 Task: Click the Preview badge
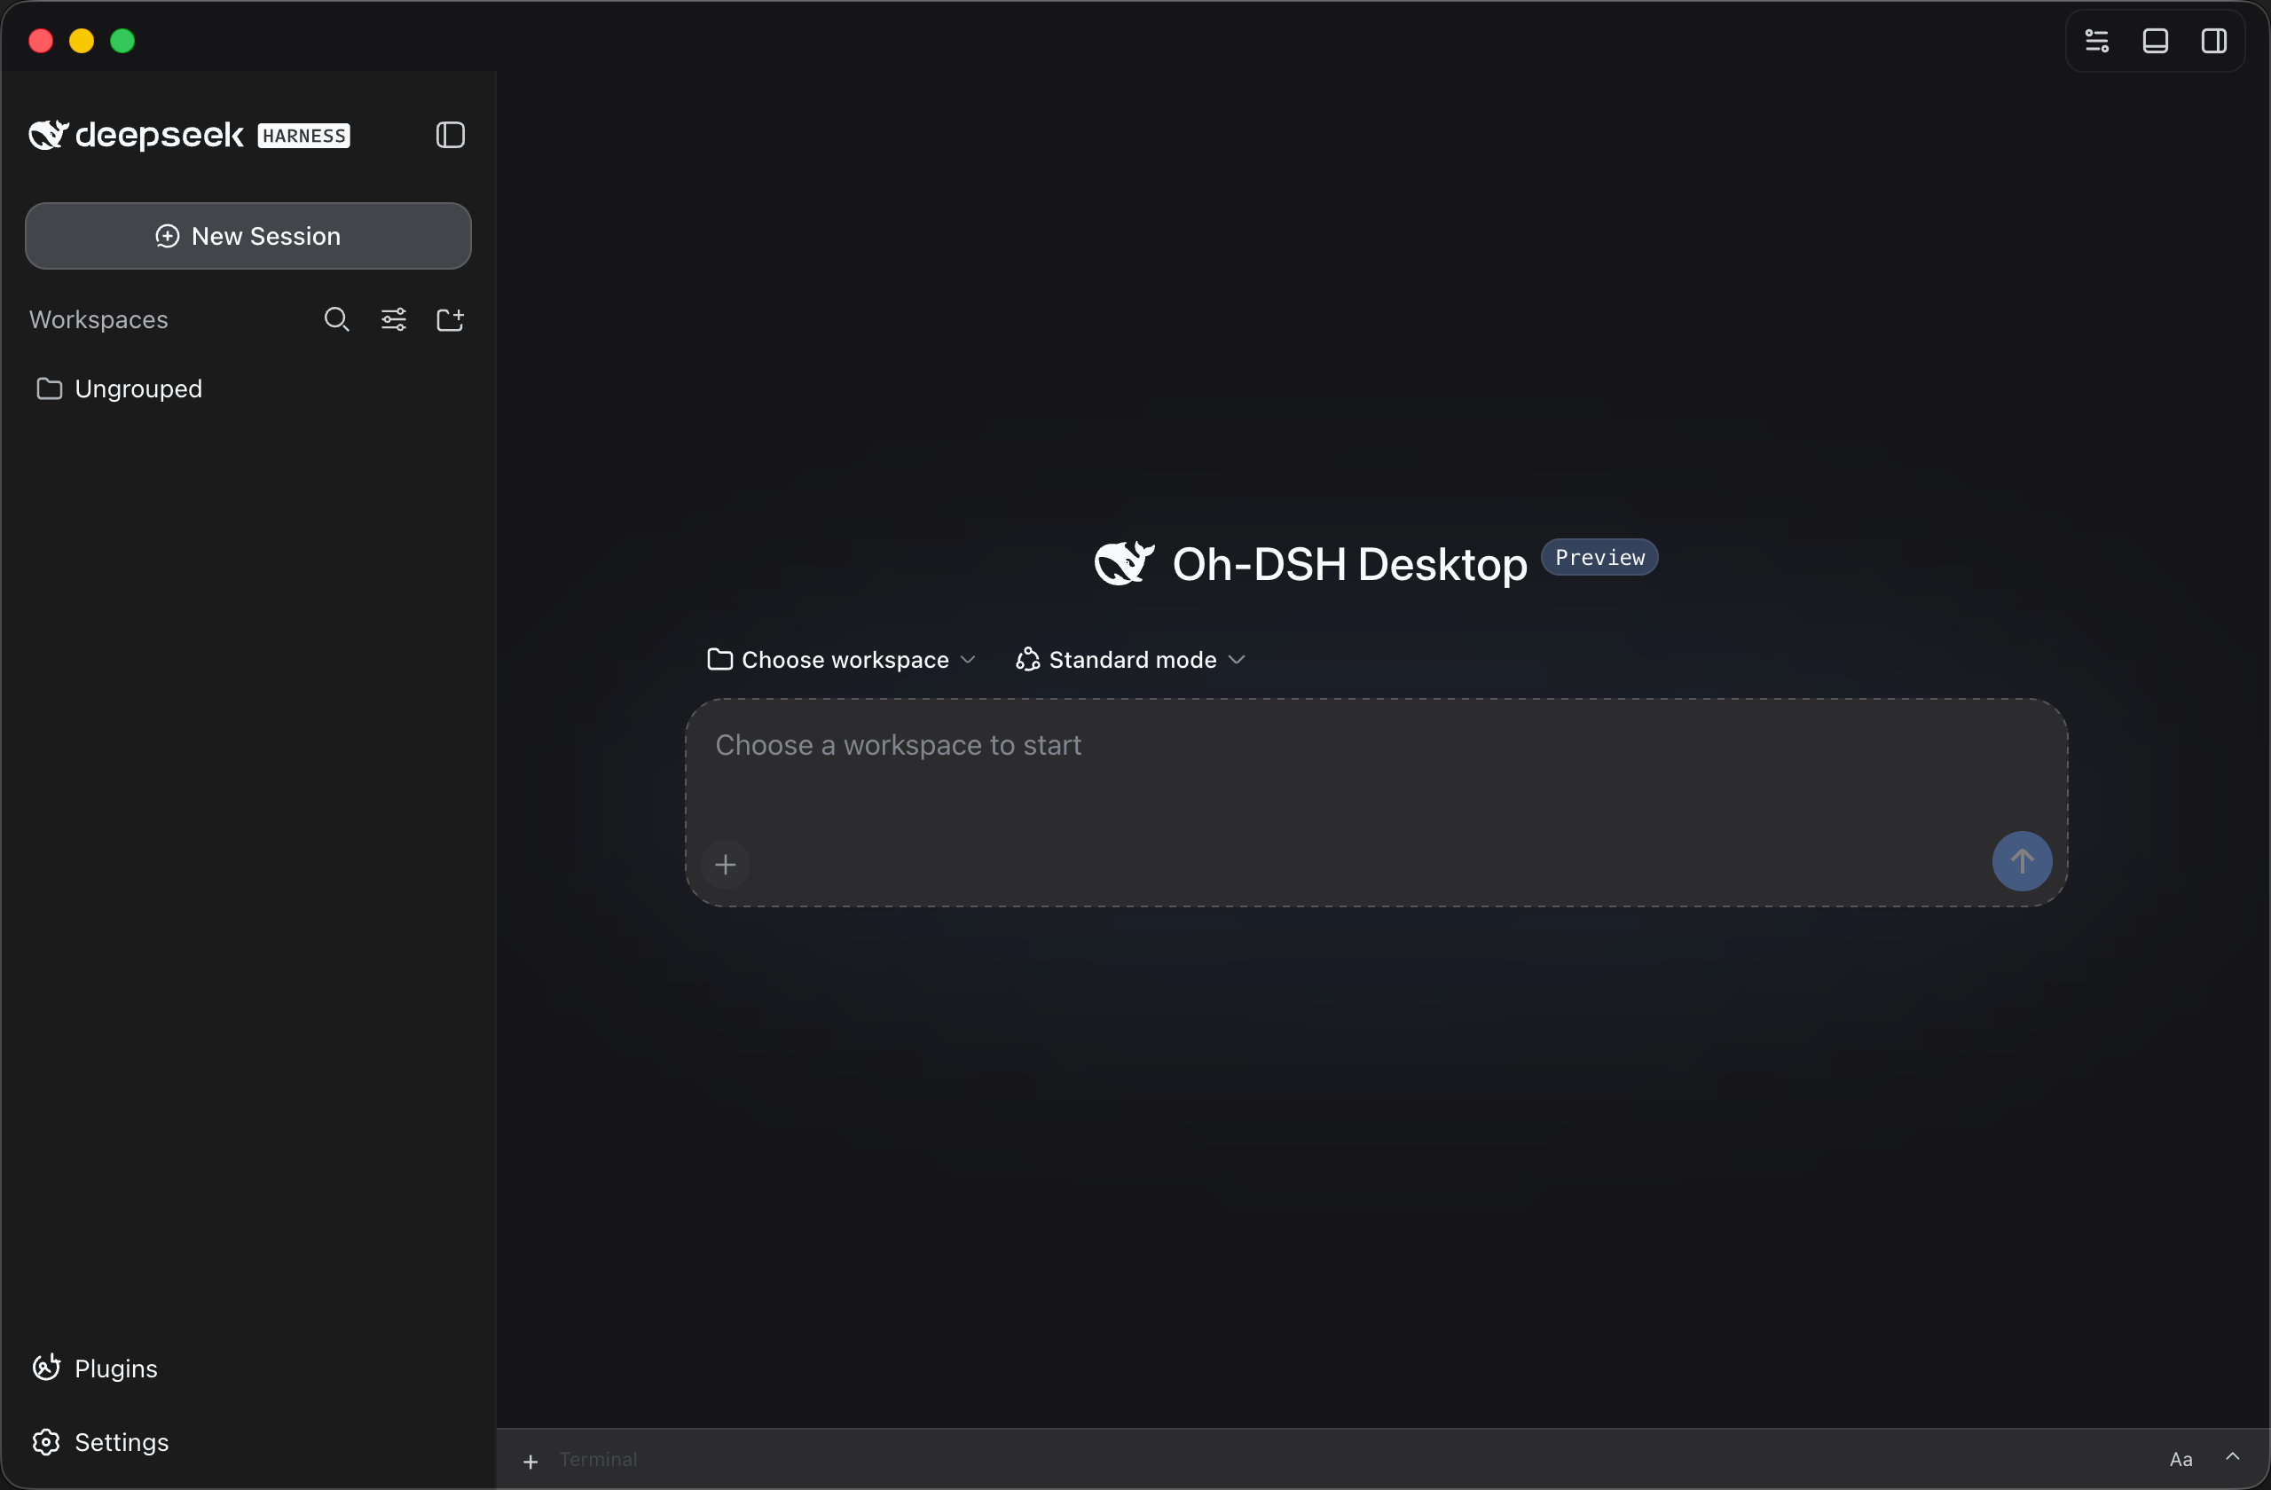[x=1599, y=558]
